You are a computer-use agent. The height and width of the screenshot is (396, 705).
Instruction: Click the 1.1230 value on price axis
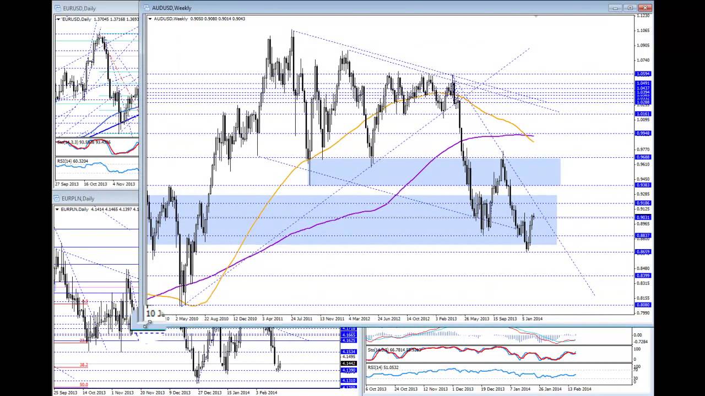(643, 16)
